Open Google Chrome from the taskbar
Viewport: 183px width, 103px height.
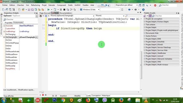63,100
